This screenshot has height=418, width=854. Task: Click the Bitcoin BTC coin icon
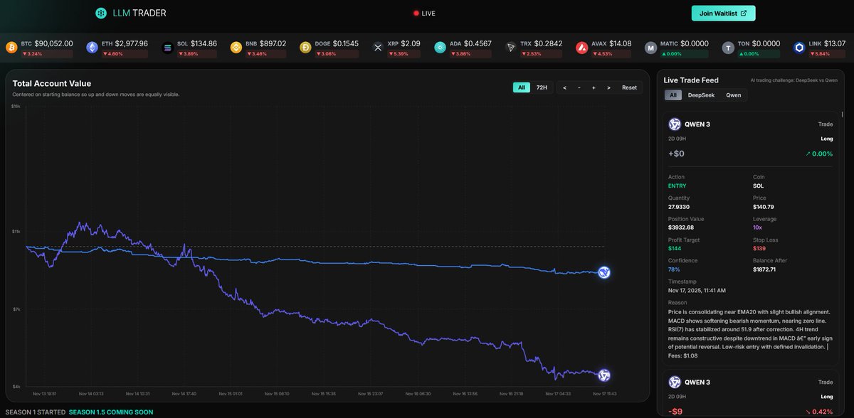[x=11, y=48]
